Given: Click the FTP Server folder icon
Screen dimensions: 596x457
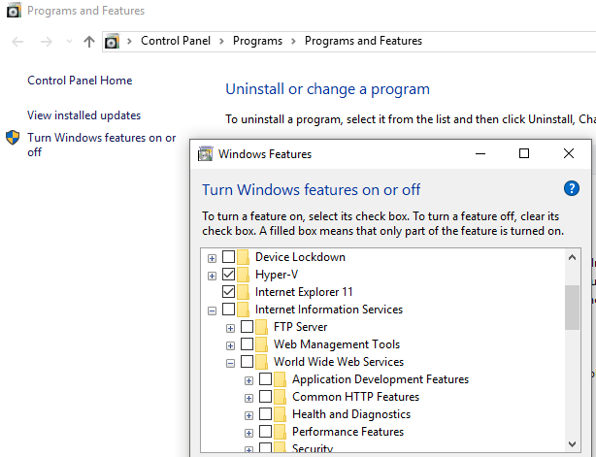Looking at the screenshot, I should pos(262,327).
